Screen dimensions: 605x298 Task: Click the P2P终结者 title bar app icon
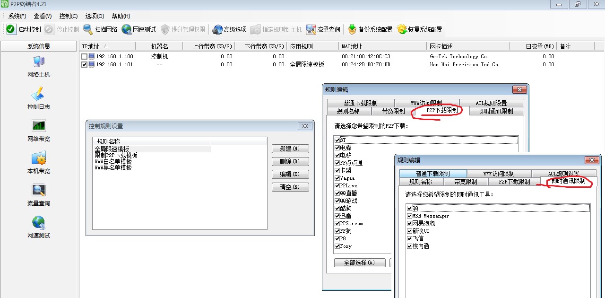[5, 4]
